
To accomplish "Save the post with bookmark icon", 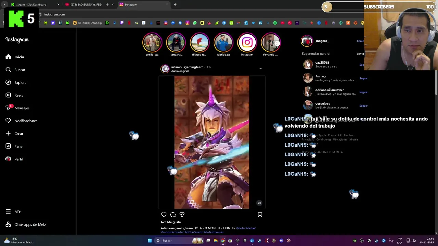I will tap(260, 215).
